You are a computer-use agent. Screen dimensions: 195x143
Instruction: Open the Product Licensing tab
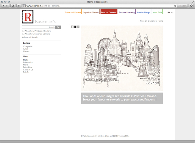(x=127, y=12)
